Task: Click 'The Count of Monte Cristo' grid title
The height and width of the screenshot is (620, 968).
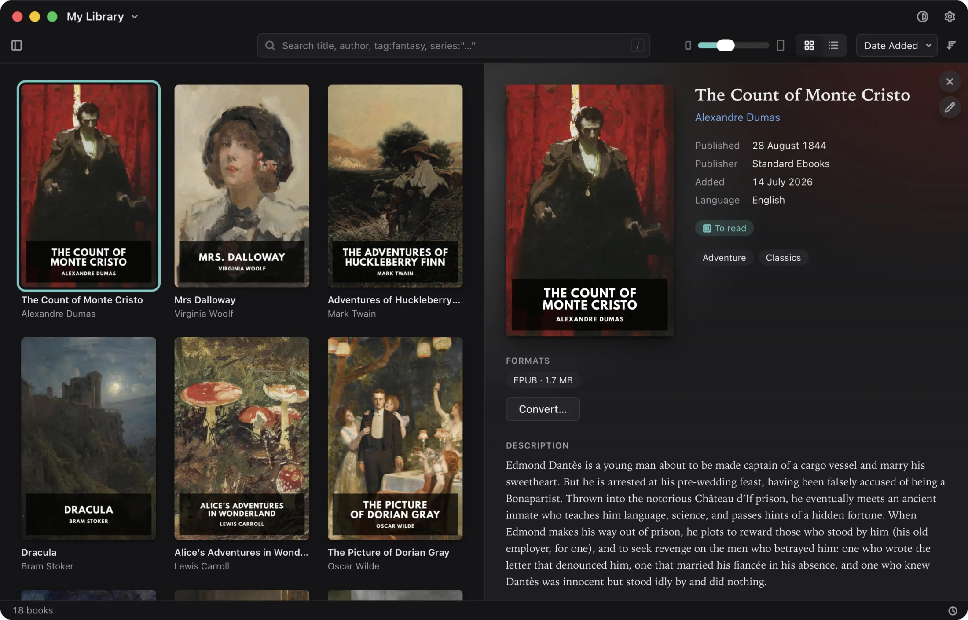Action: point(82,300)
